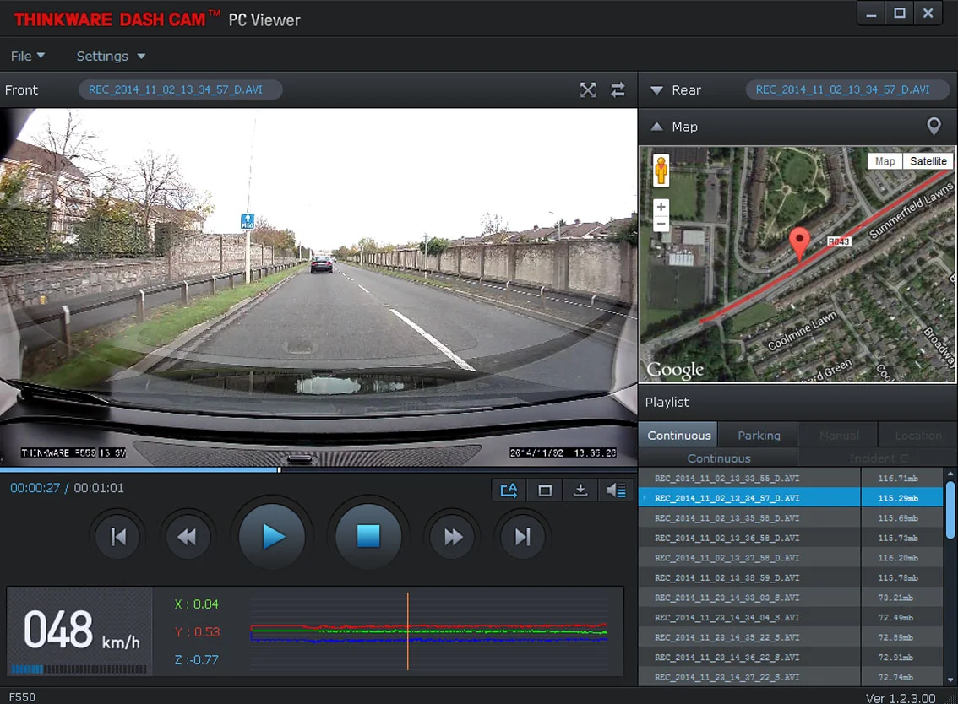This screenshot has height=704, width=958.
Task: Click the front file name REC_2014_11_02_13_34_57_D.AVI field
Action: click(180, 89)
